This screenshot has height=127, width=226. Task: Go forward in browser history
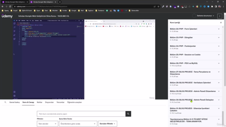[x=6, y=6]
